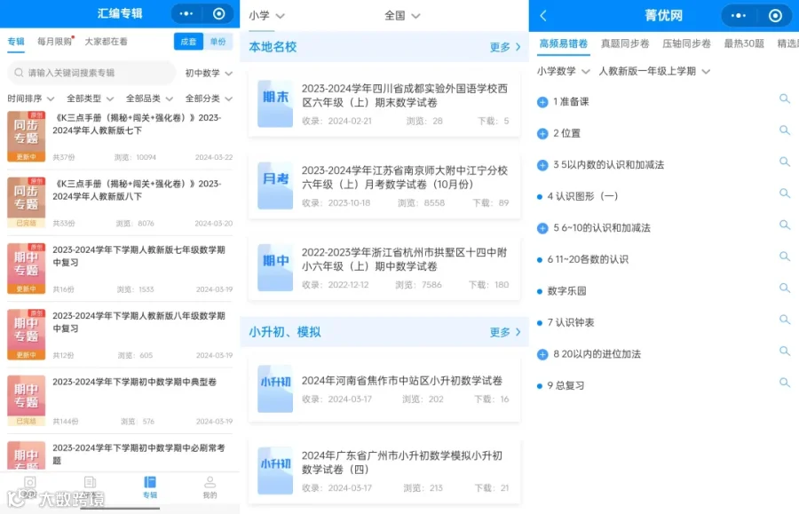799x514 pixels.
Task: Click search magnifier beside 9 总复习
Action: (784, 383)
